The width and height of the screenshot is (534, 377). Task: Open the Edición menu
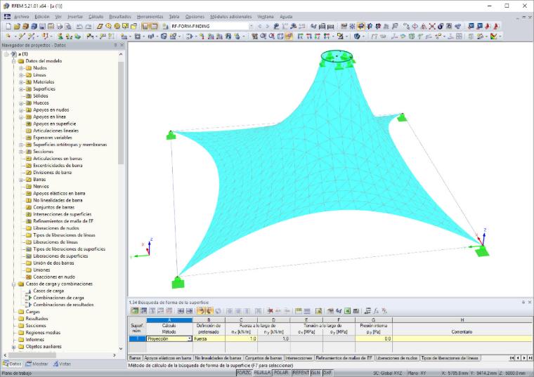[42, 16]
